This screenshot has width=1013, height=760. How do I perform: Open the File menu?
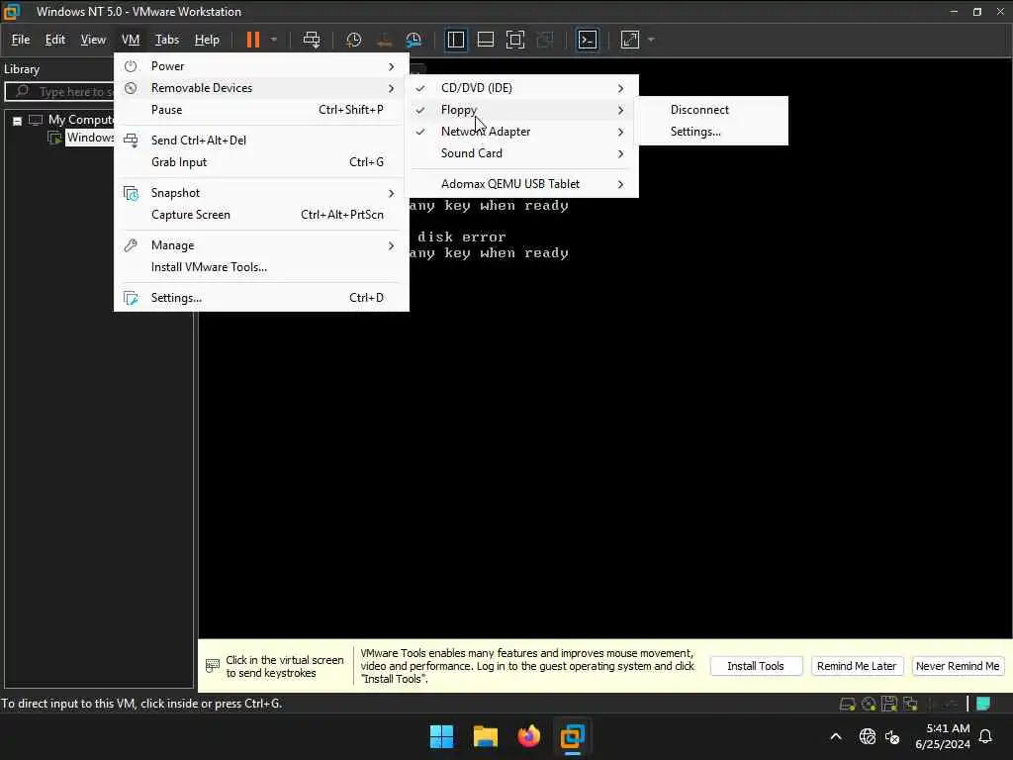(x=21, y=40)
